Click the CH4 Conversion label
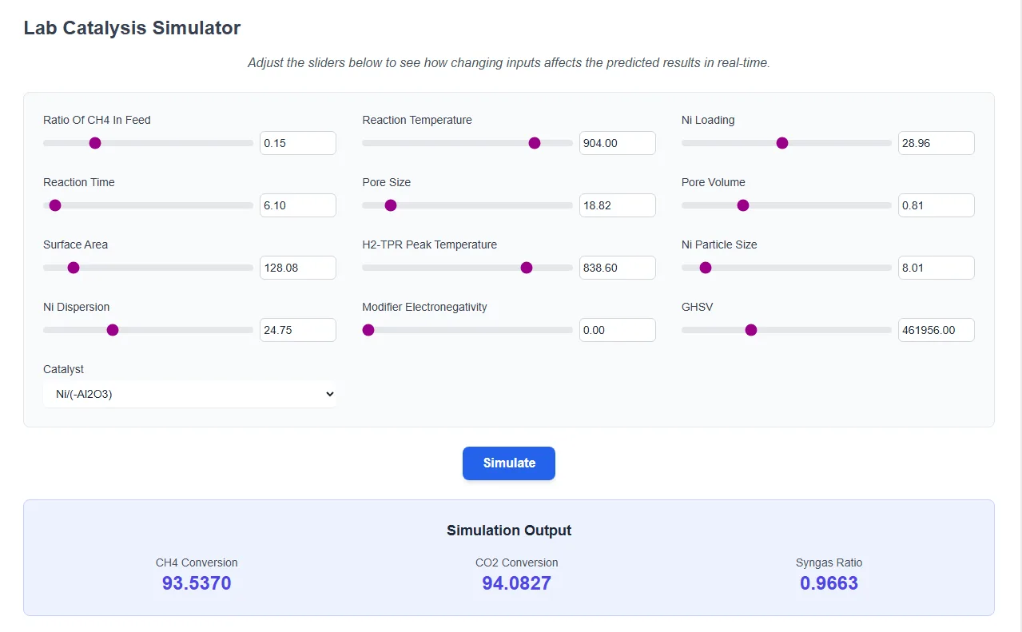This screenshot has width=1022, height=632. click(x=197, y=562)
